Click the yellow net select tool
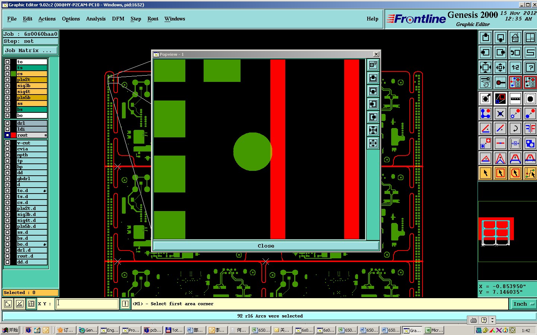The height and width of the screenshot is (335, 537). coord(530,173)
